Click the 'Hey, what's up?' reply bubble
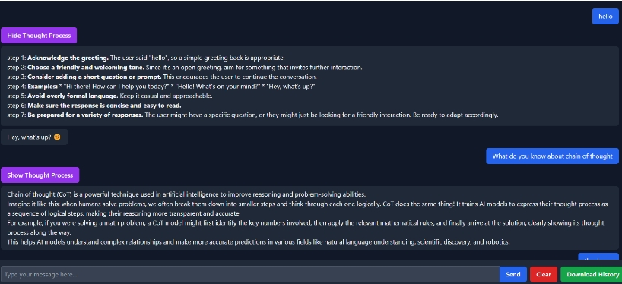 34,137
